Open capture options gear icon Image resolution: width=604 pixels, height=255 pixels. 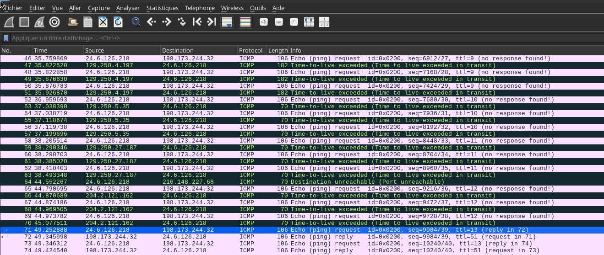click(54, 21)
